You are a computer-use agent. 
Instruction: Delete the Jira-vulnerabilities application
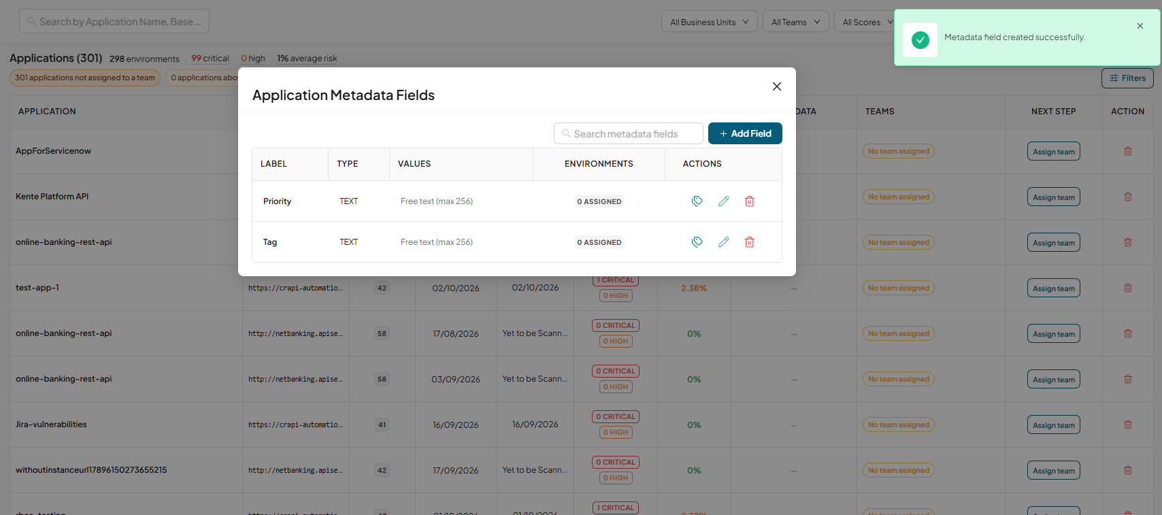[x=1128, y=425]
